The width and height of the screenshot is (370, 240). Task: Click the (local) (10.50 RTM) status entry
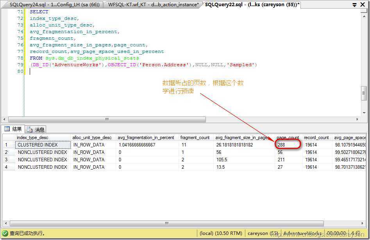[221, 233]
